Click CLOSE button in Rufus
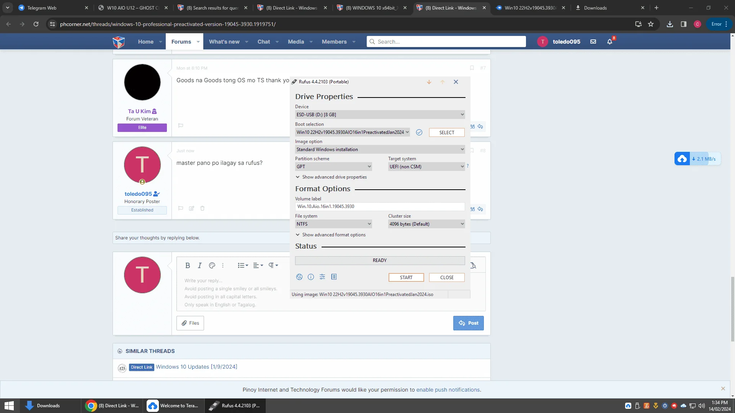This screenshot has width=735, height=413. click(447, 278)
